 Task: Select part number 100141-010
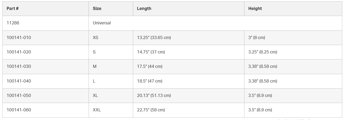tap(19, 37)
